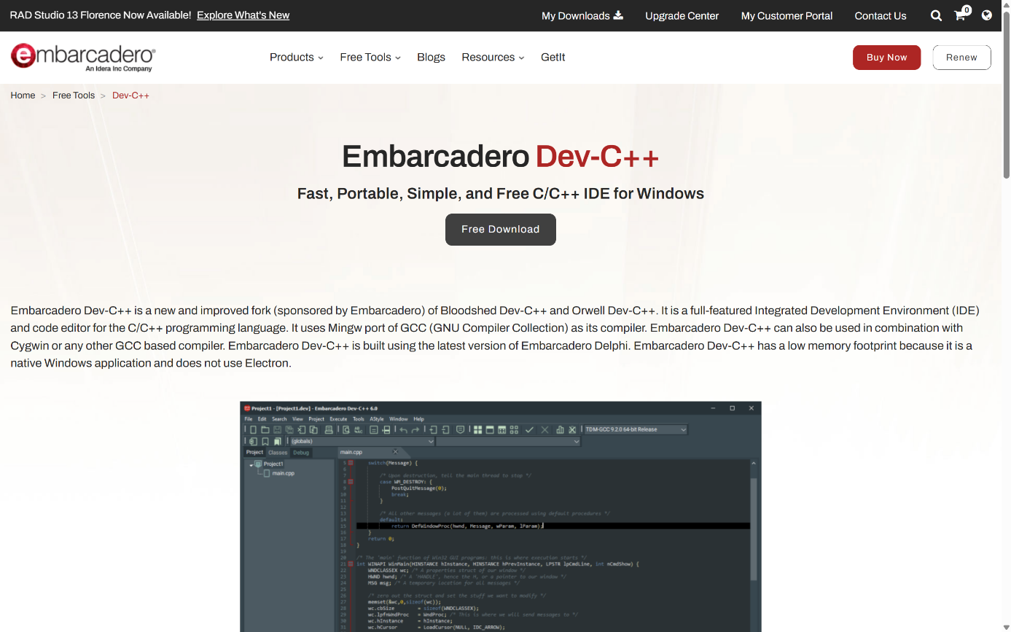Viewport: 1011px width, 632px height.
Task: Click the "RAD Studio 13 Florence Now Available!" text
Action: pos(101,15)
